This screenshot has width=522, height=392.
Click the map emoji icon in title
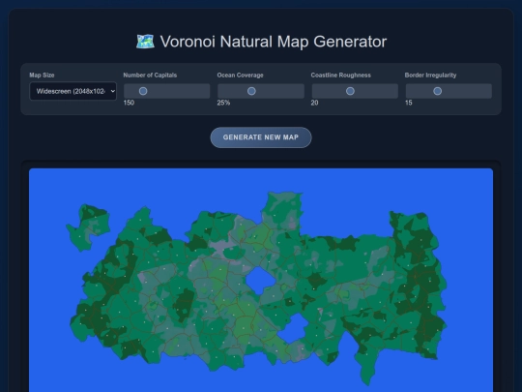pyautogui.click(x=145, y=42)
